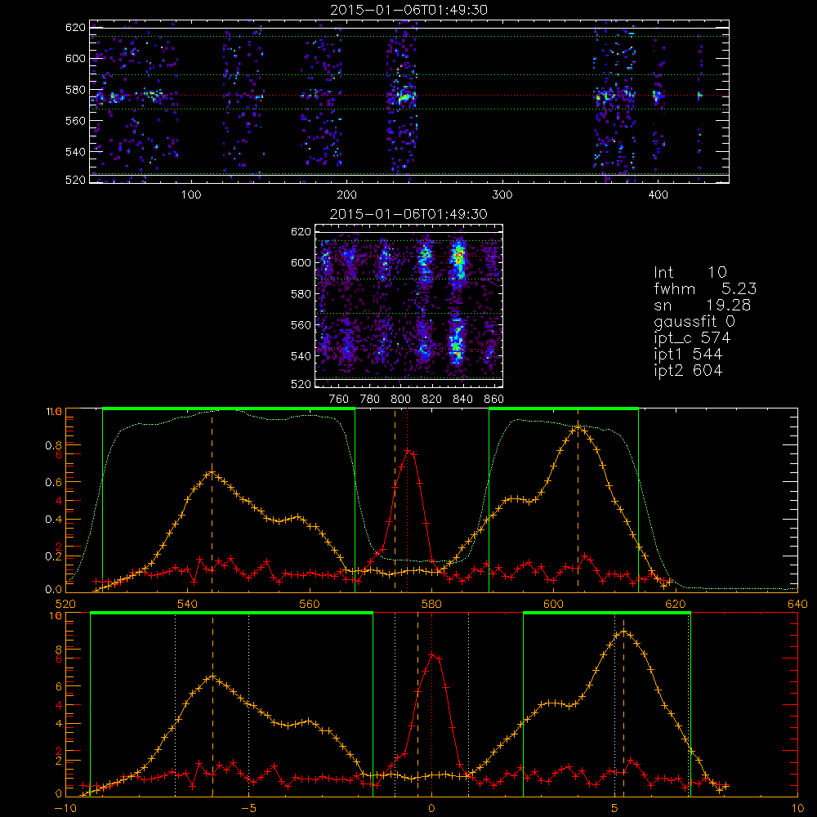This screenshot has width=817, height=817.
Task: Click the 'ipt1 544' parameter text
Action: coord(688,355)
